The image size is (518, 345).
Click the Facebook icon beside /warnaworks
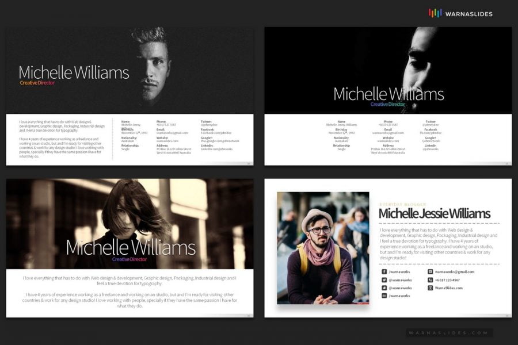click(x=384, y=271)
